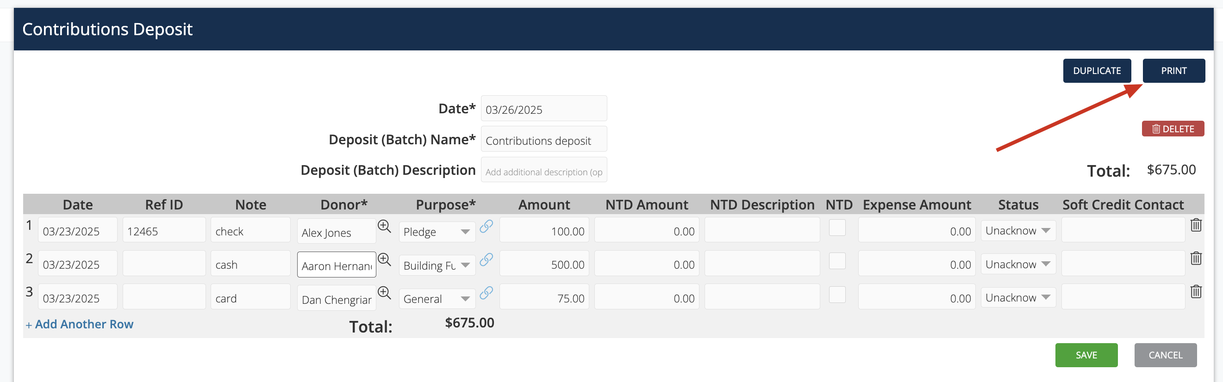The width and height of the screenshot is (1223, 382).
Task: Click the link icon next to General purpose
Action: click(486, 293)
